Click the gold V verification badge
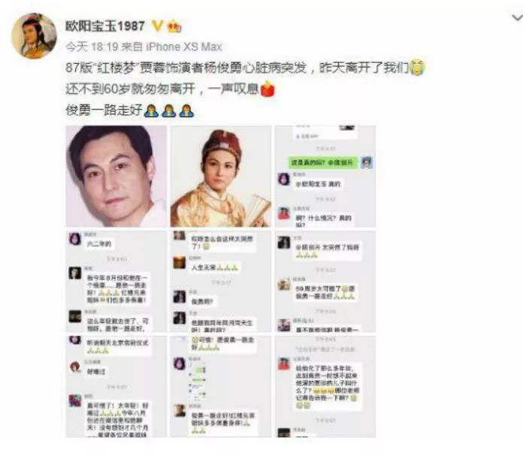This screenshot has width=523, height=458. coord(157,26)
